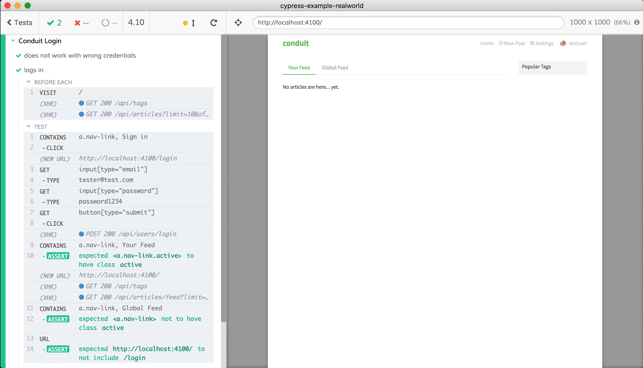Select the Your Feed tab
Screen dimensions: 643x368
299,67
